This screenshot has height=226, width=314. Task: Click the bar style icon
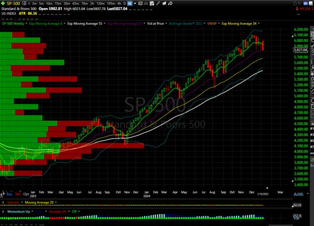(x=146, y=4)
